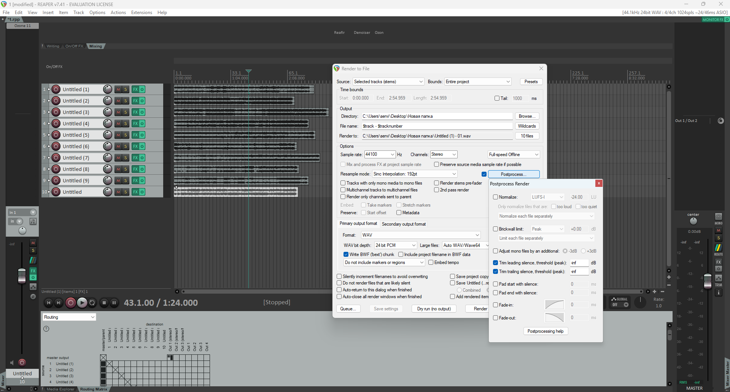Open the File menu

pos(6,13)
